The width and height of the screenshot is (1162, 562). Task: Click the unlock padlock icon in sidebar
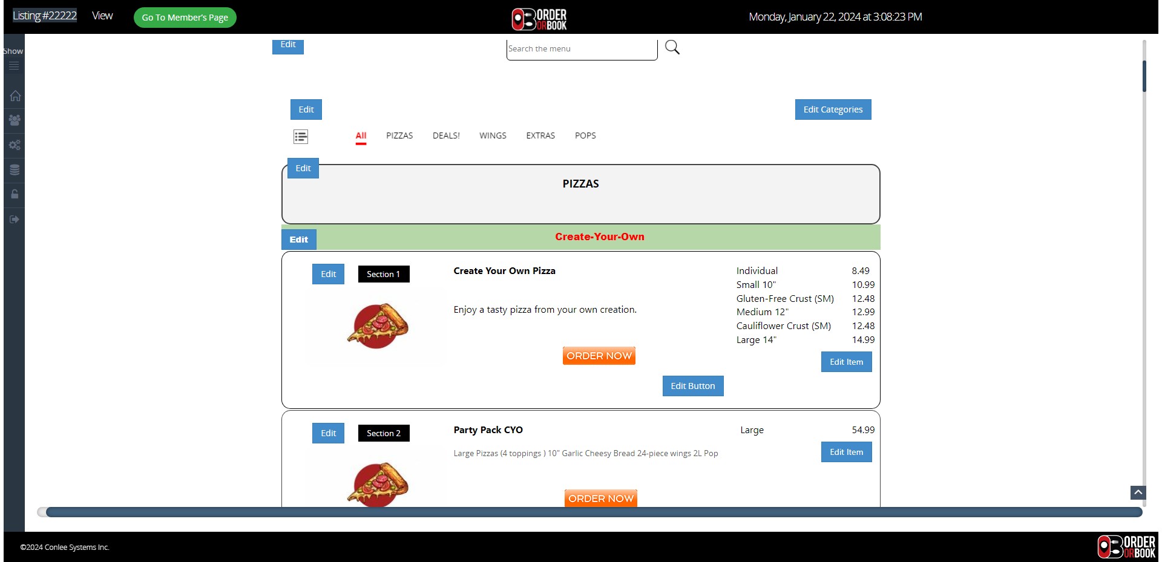[15, 194]
